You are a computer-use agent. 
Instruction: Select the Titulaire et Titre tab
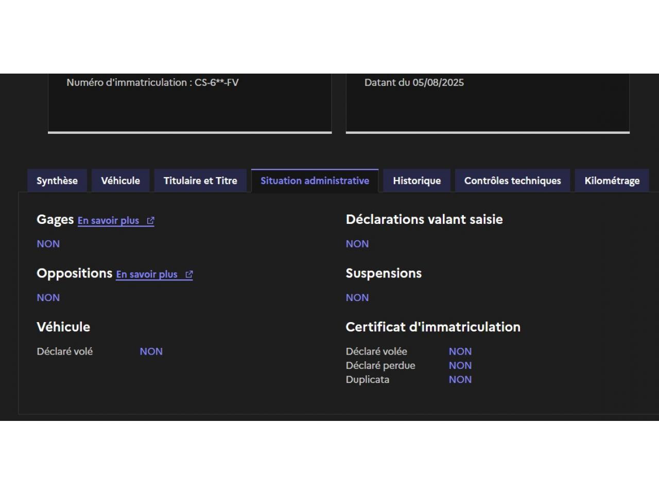pos(200,181)
